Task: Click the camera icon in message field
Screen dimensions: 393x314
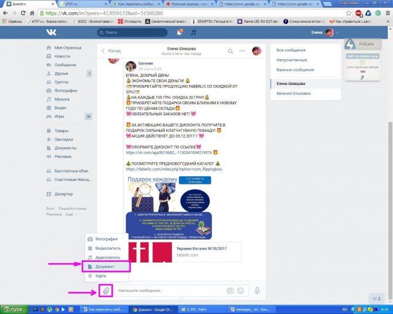Action: pos(230,291)
